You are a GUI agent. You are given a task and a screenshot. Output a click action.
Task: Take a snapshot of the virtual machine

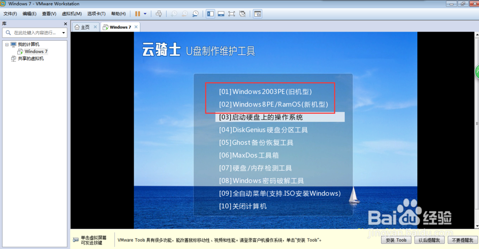[x=174, y=14]
